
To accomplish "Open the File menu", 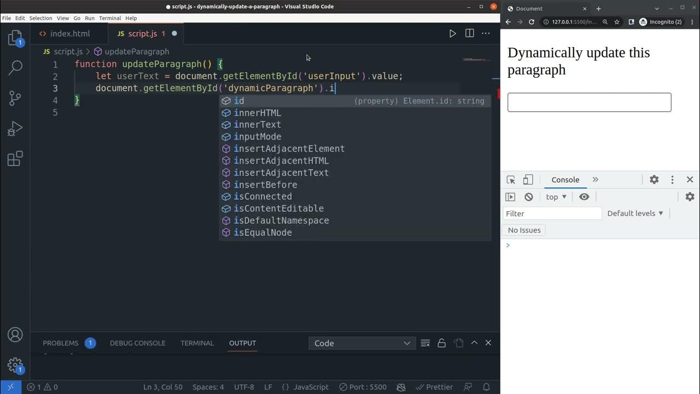I will [x=7, y=18].
